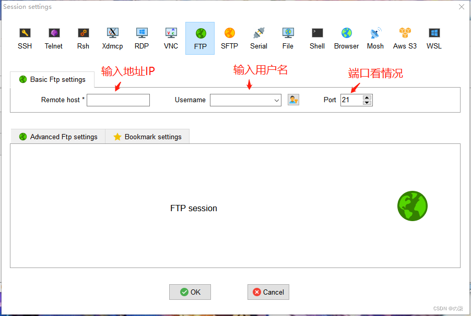Choose the Mosh session icon
The height and width of the screenshot is (316, 471).
pos(375,37)
